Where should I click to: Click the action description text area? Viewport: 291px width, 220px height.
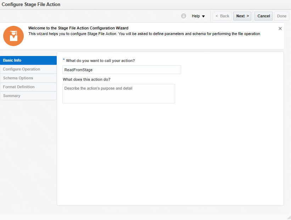119,94
